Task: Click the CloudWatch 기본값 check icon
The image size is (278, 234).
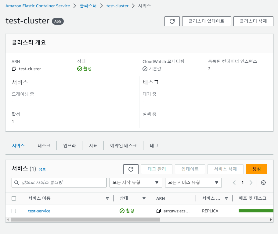Action: pyautogui.click(x=145, y=69)
